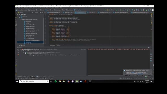Screen dimensions: 167x94
Task: Expand the jniLibs folder
Action: point(19,46)
